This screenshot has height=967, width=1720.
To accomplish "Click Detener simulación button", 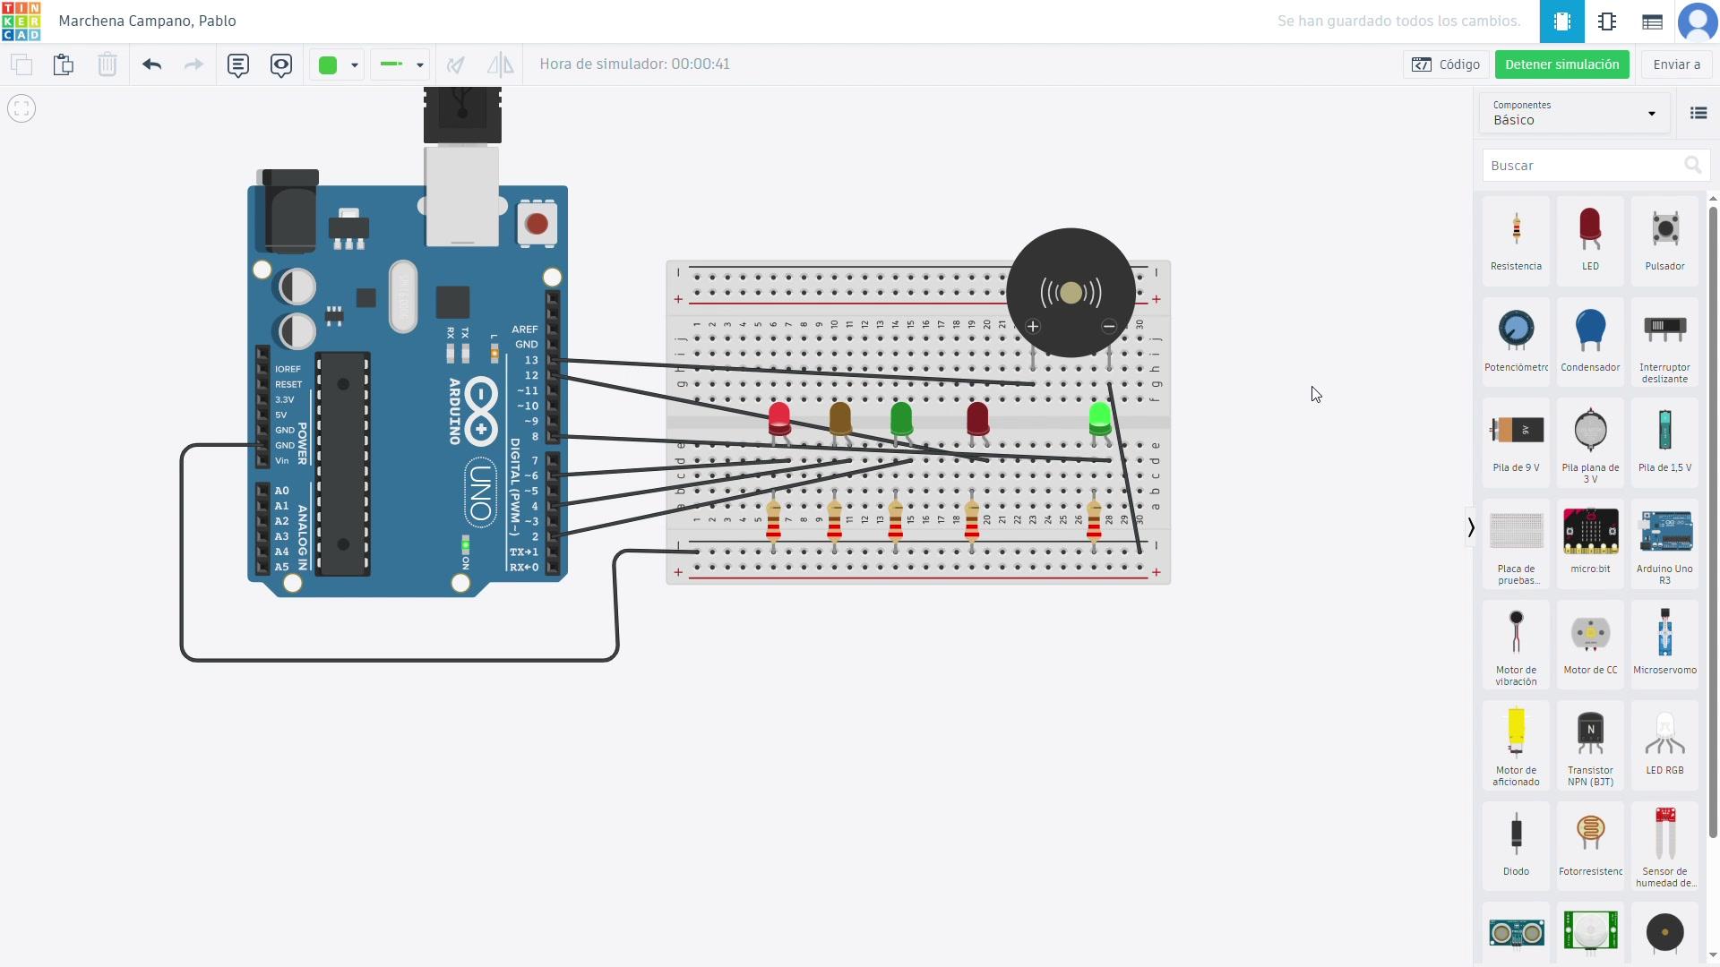I will (x=1561, y=64).
